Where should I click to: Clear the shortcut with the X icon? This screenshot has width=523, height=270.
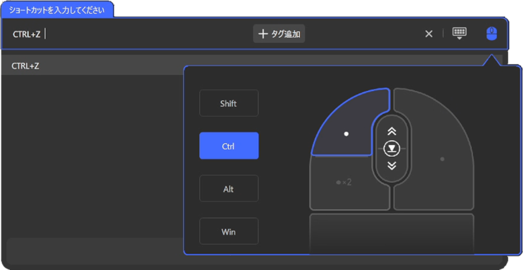pos(429,34)
